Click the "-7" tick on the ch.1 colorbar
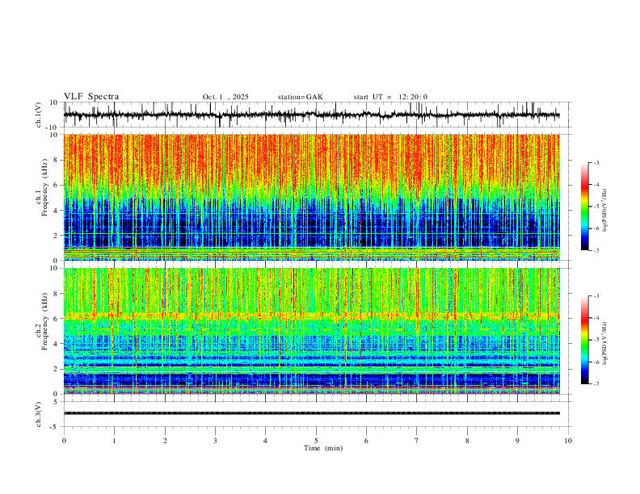This screenshot has width=640, height=494. 596,251
